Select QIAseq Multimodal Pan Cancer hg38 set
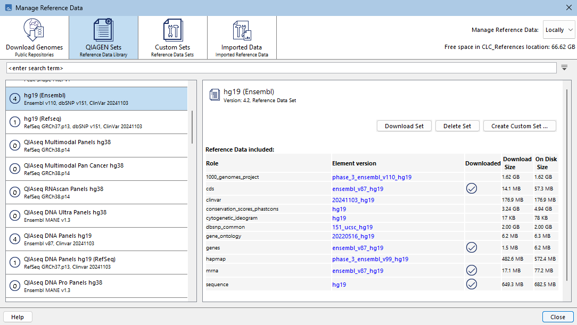 click(x=73, y=169)
